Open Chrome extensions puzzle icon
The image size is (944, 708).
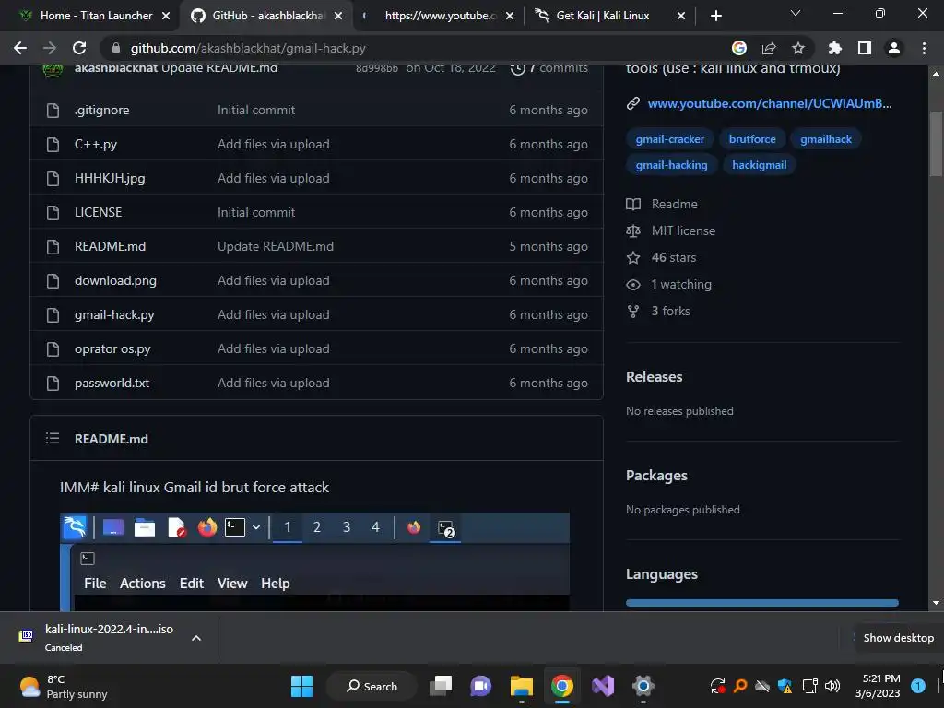pos(834,48)
